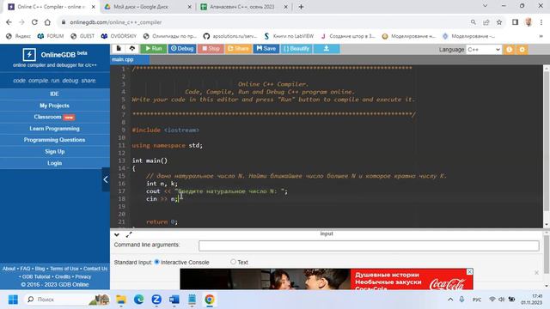Open the IDE sidebar item
Viewport: 550px width, 309px height.
point(54,94)
